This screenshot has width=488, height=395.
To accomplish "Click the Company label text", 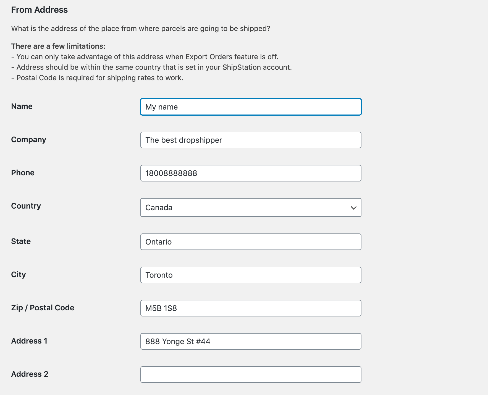I will click(x=28, y=140).
